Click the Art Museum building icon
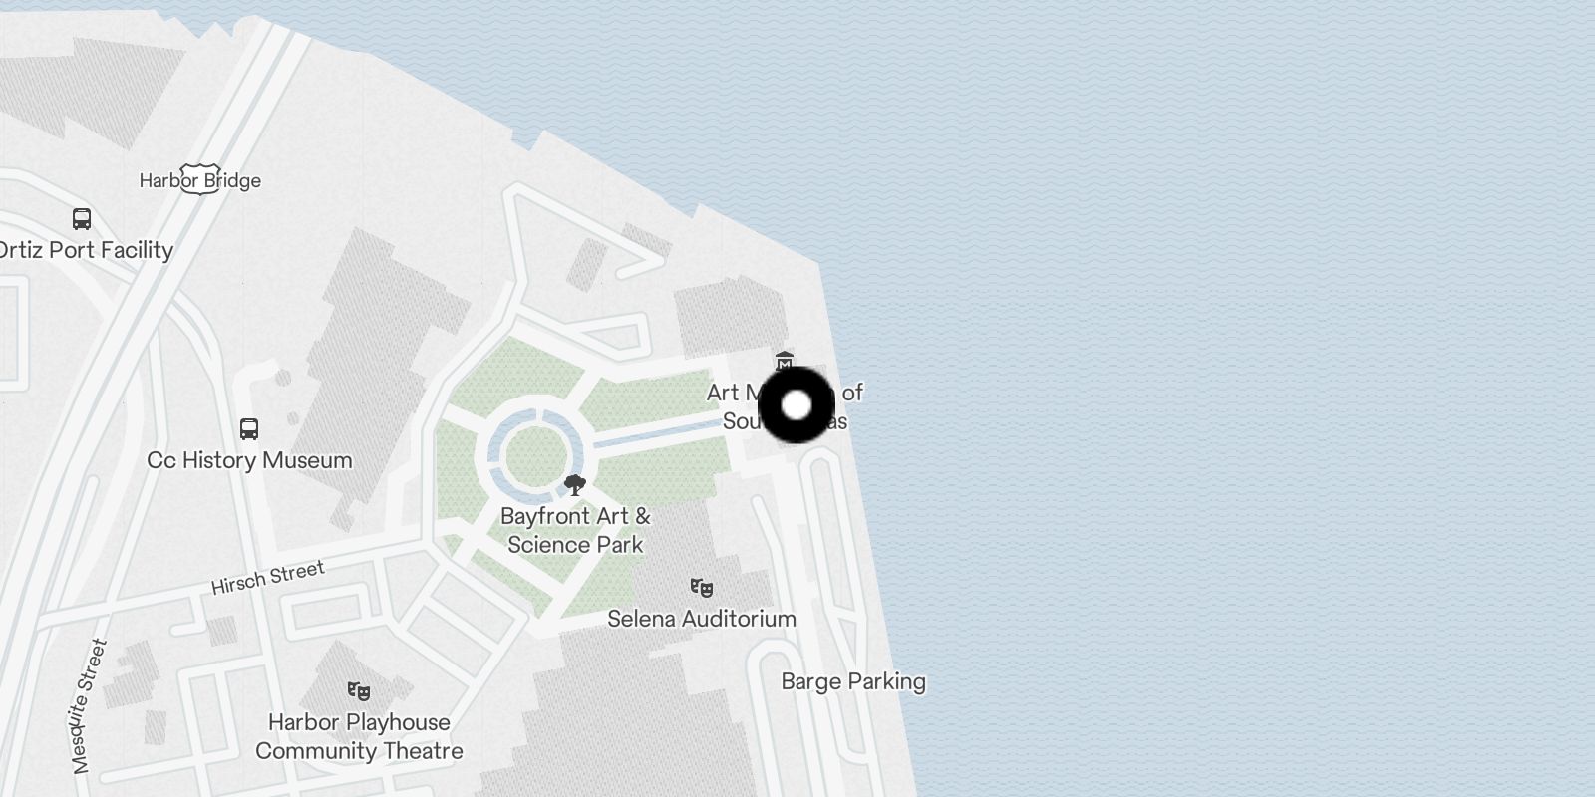The width and height of the screenshot is (1595, 797). 785,361
